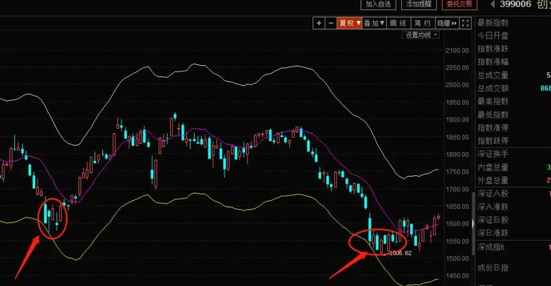Screen dimensions: 551x286
Task: Open 委托交易 trading button
Action: [459, 4]
